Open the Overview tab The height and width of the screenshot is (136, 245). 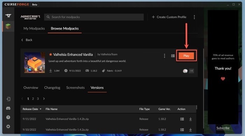(x=31, y=88)
